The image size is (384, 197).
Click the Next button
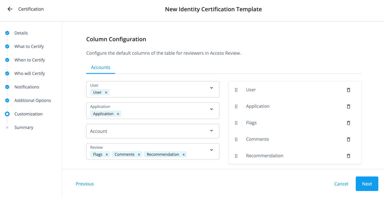point(367,184)
